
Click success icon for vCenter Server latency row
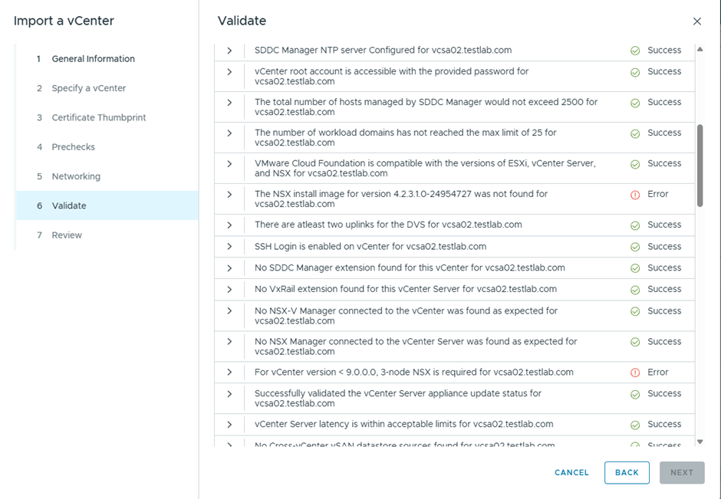click(635, 425)
